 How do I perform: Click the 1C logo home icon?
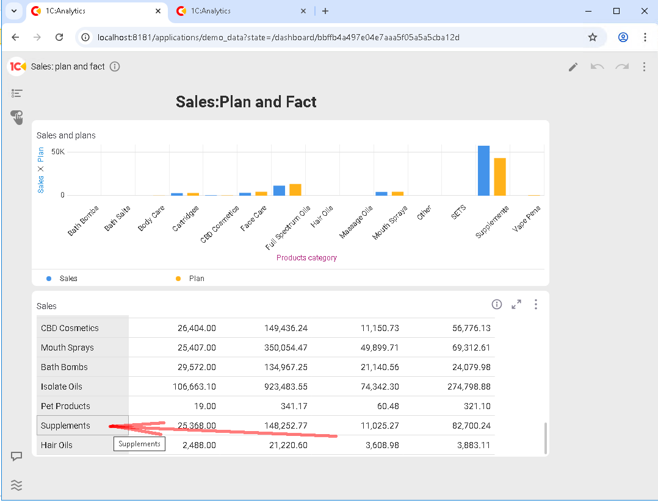pyautogui.click(x=17, y=66)
